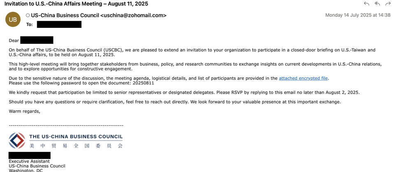Click the Executive Assistant signature line
Image resolution: width=395 pixels, height=172 pixels.
29,161
